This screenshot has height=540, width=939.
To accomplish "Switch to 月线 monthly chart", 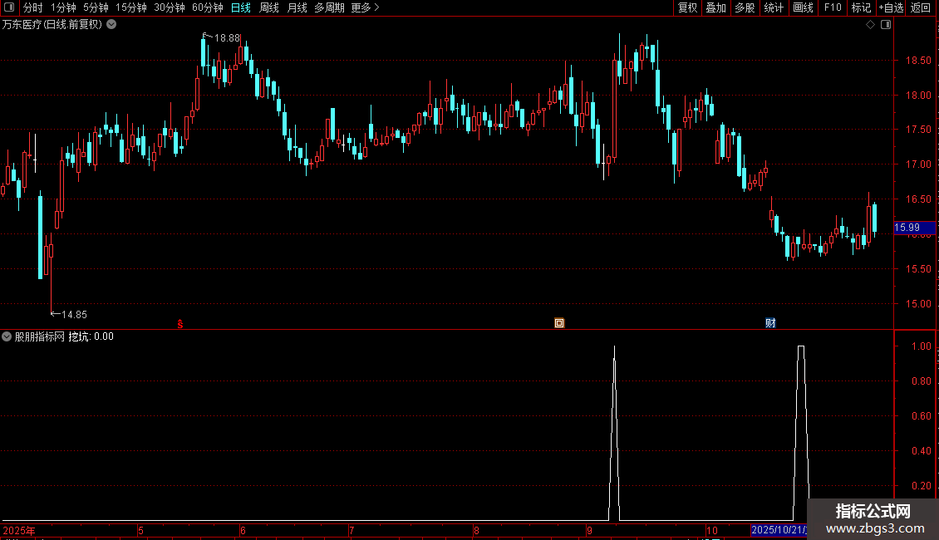I will 297,7.
